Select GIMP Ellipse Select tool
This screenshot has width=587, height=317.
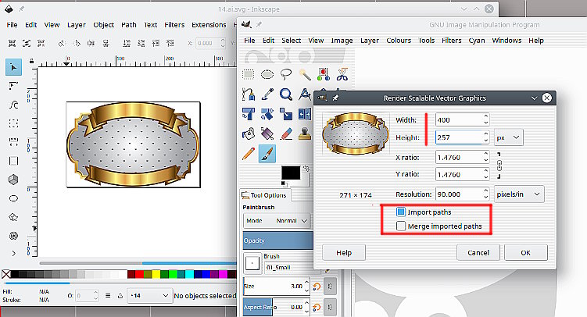(x=267, y=74)
